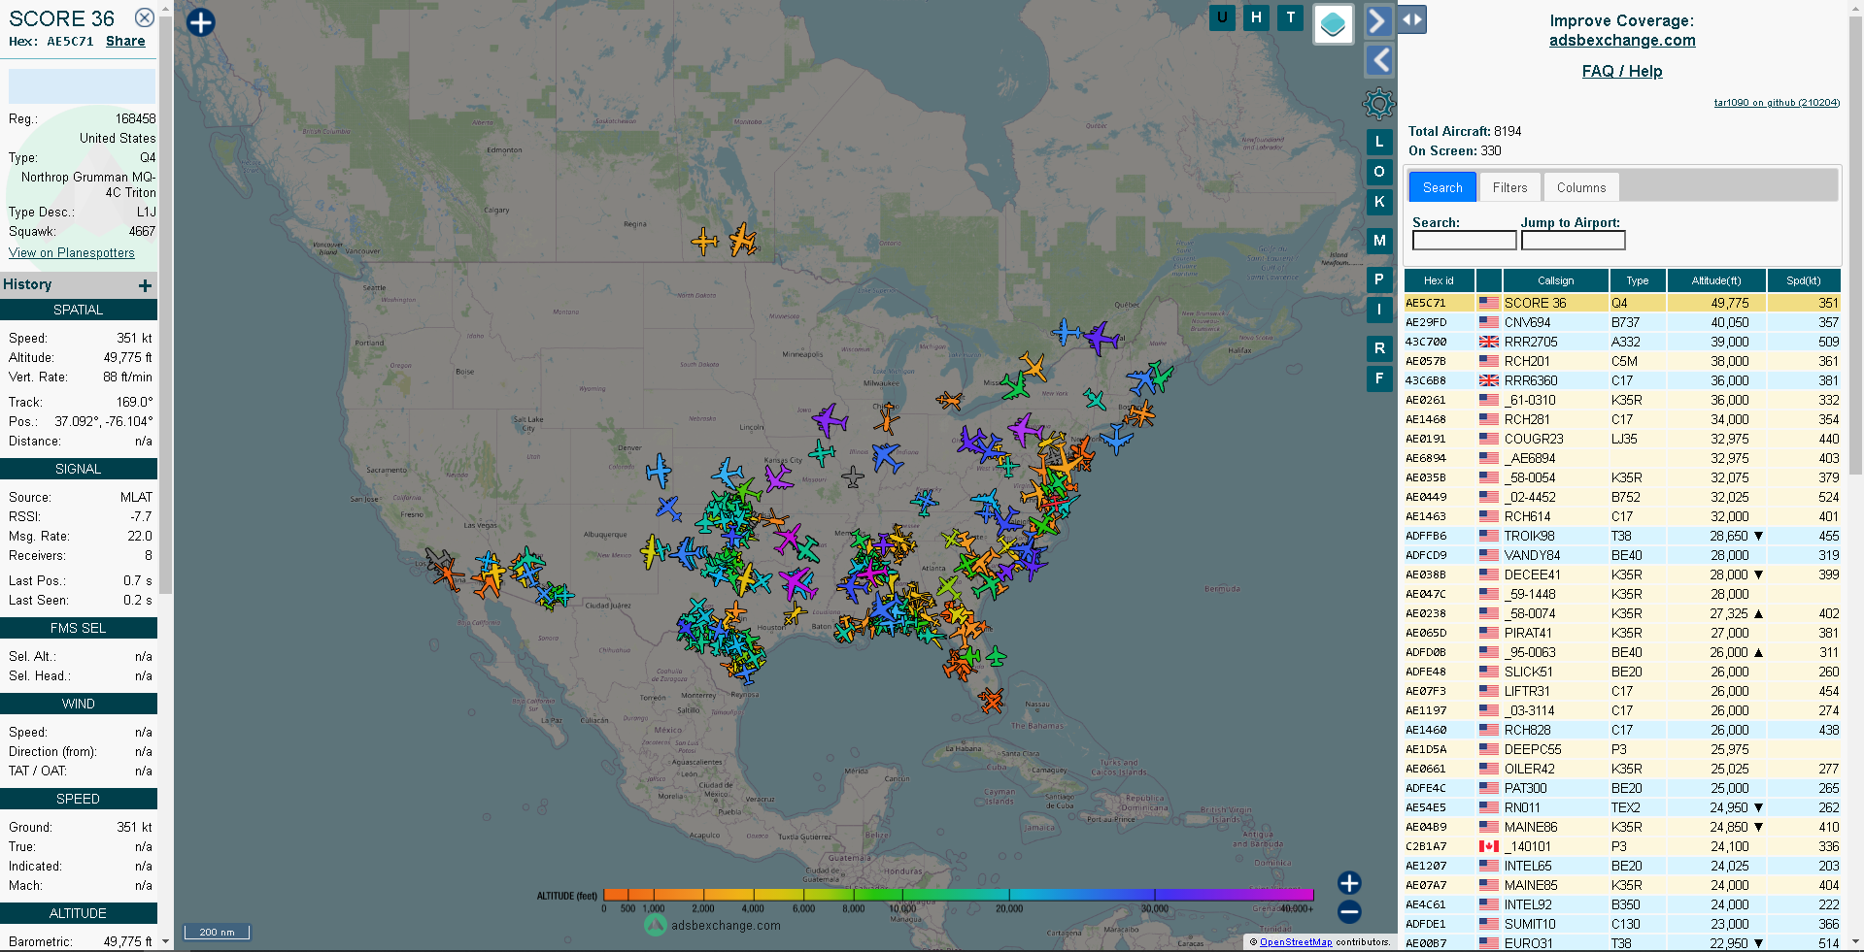
Task: Click the 200 nm map scale indicator
Action: click(217, 932)
